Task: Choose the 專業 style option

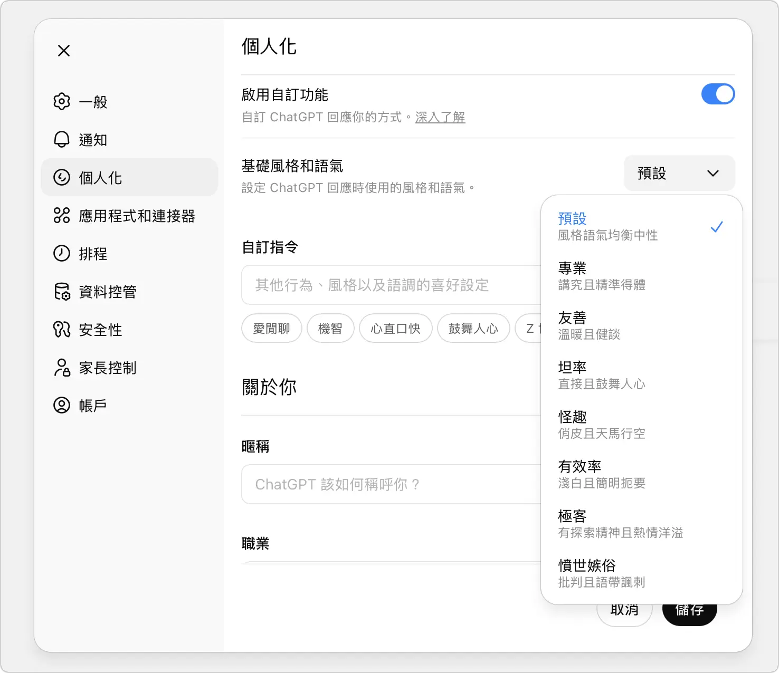Action: pyautogui.click(x=641, y=276)
